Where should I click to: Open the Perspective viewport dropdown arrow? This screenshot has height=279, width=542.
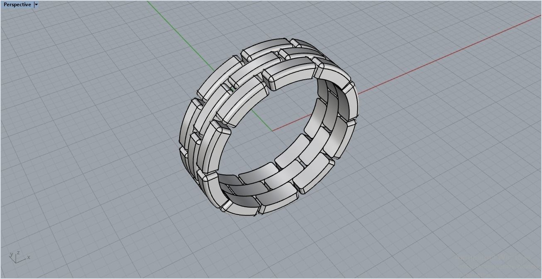point(36,5)
